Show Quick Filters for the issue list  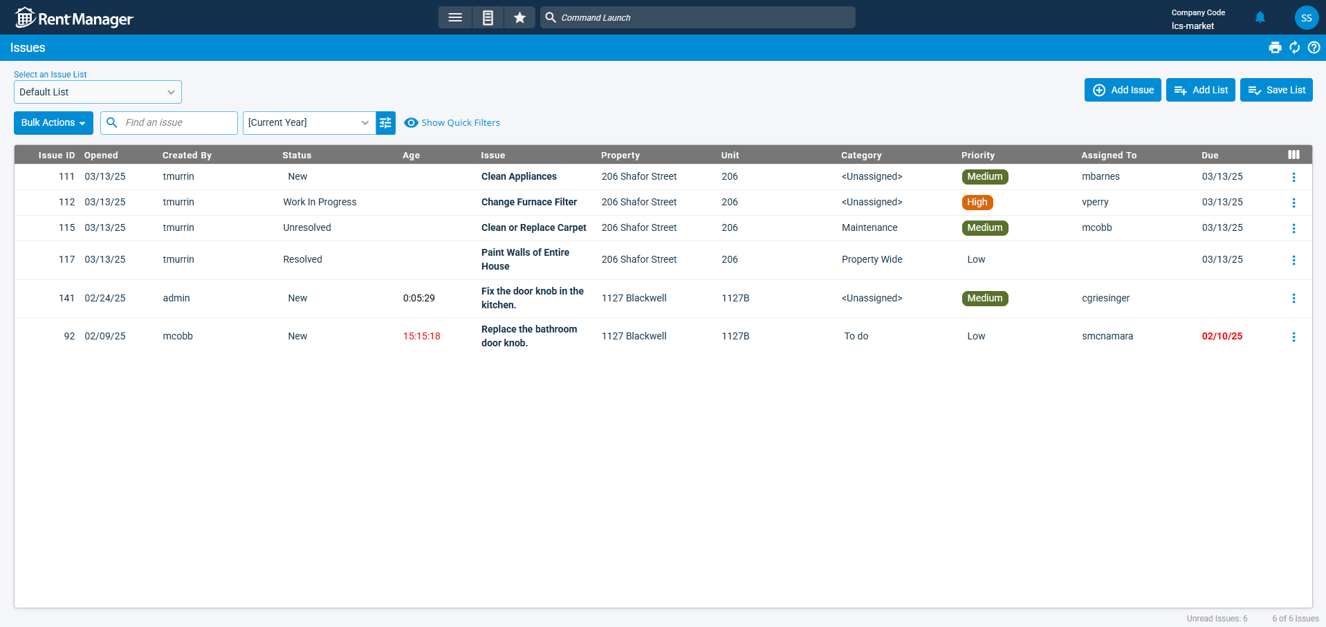452,122
